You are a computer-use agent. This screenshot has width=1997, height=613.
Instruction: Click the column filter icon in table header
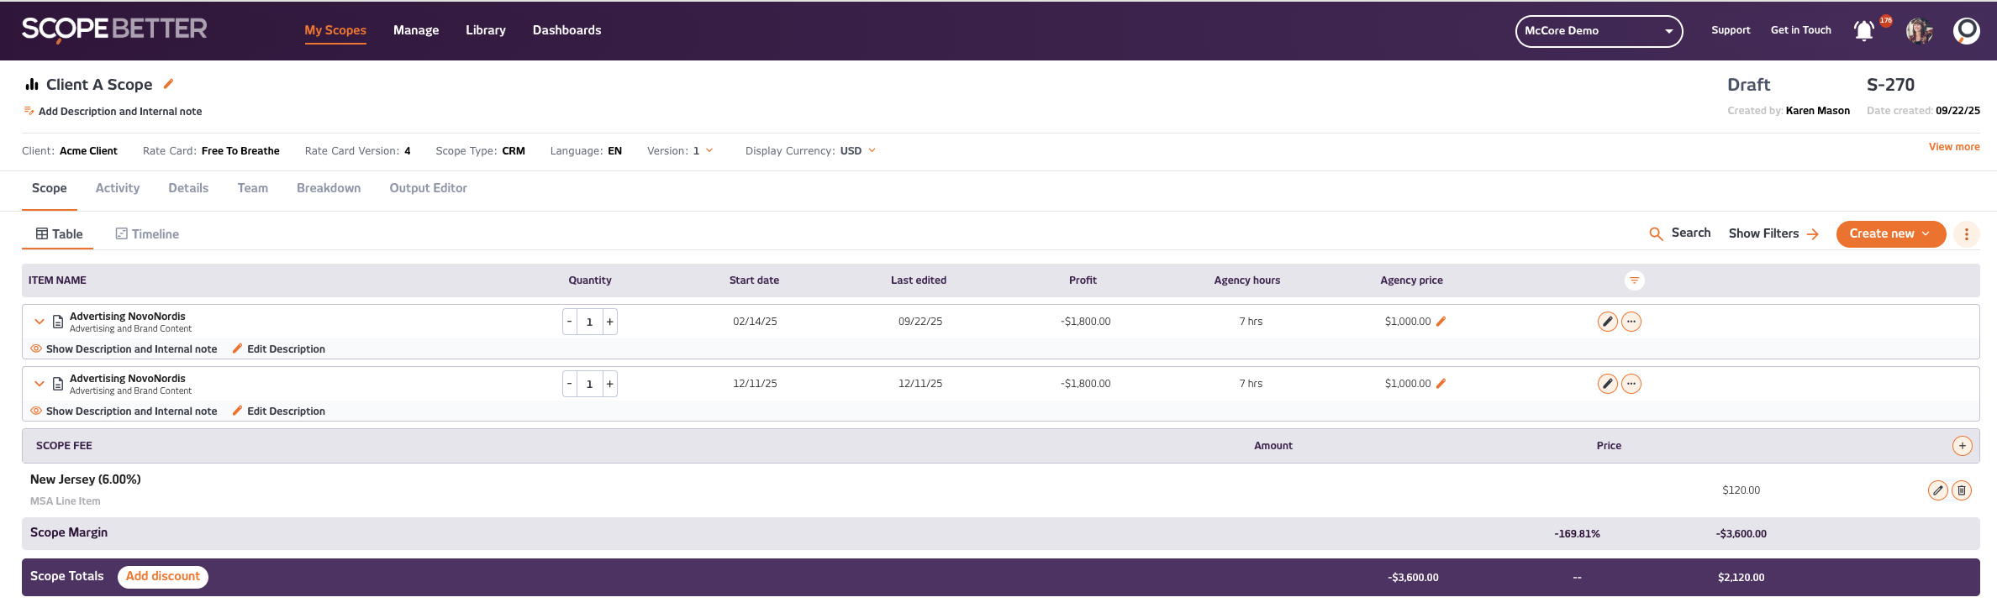click(x=1634, y=280)
